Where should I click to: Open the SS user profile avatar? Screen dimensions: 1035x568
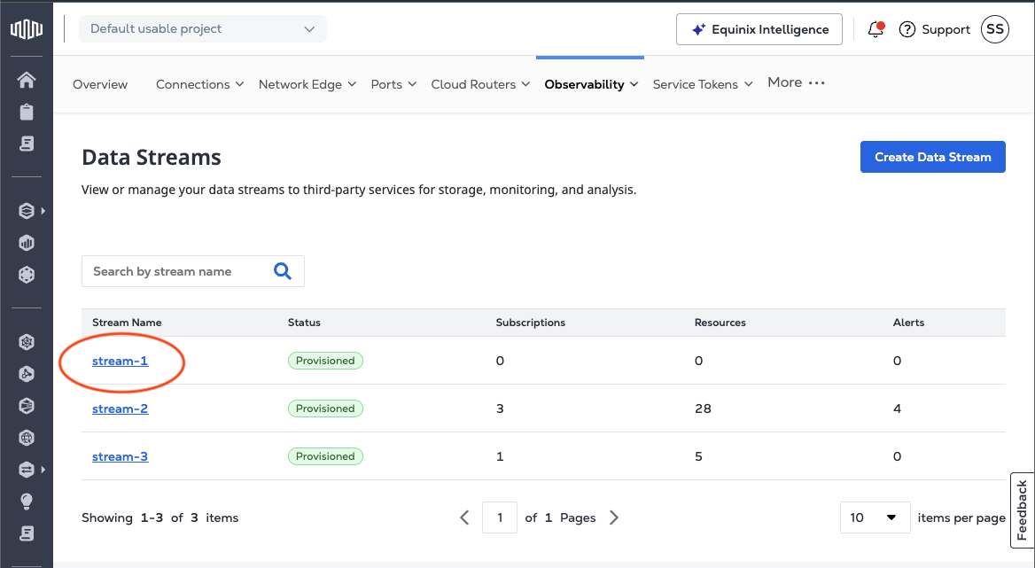click(x=995, y=29)
